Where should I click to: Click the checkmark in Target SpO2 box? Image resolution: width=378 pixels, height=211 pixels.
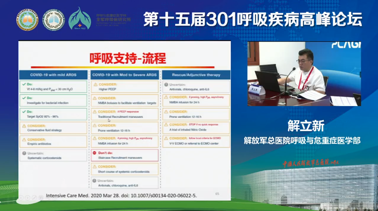[x=24, y=112]
